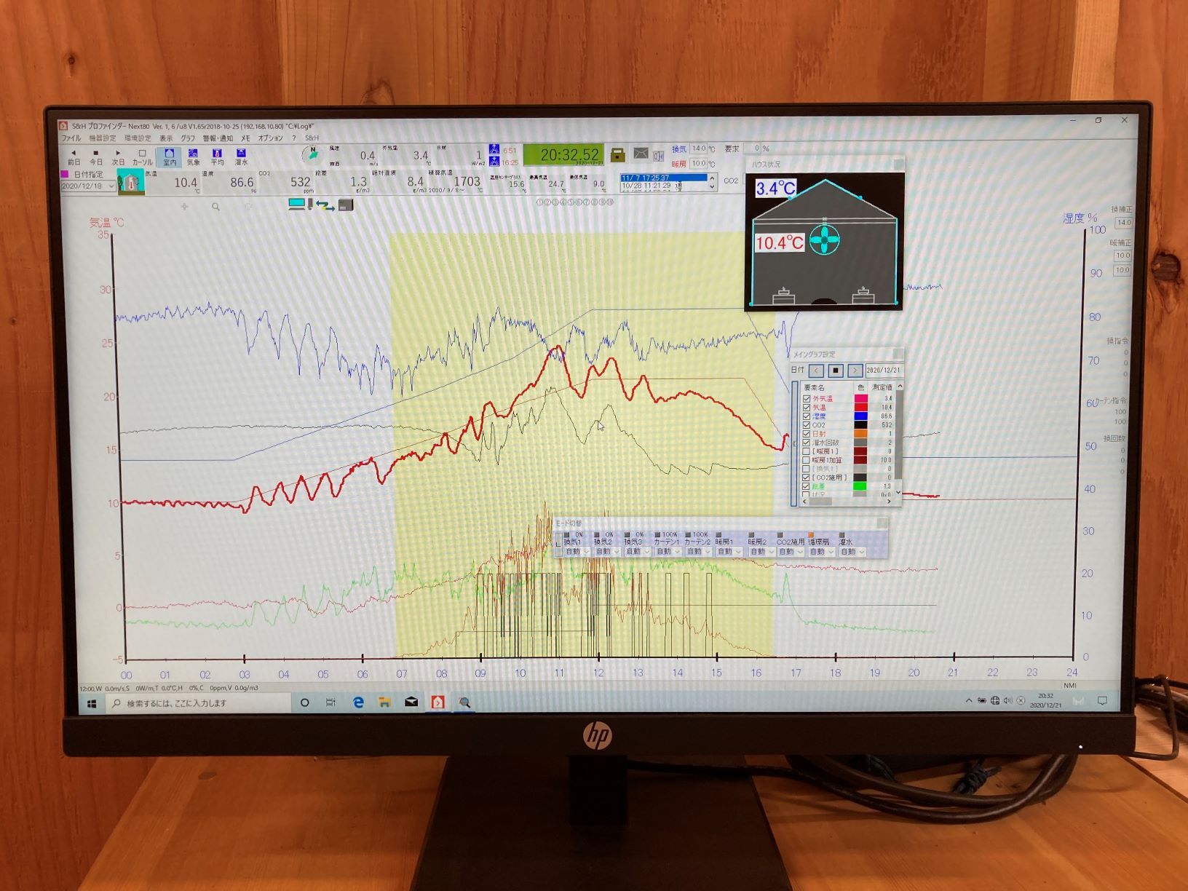Toggle the [CO2施用] series checkbox
1188x891 pixels.
(807, 478)
